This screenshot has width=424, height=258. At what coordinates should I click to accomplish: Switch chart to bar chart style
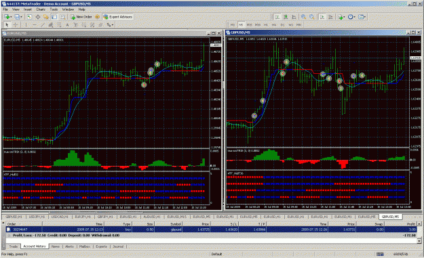[277, 17]
